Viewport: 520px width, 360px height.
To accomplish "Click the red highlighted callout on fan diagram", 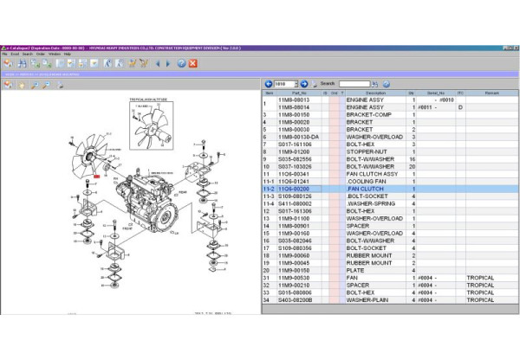I will click(x=96, y=176).
